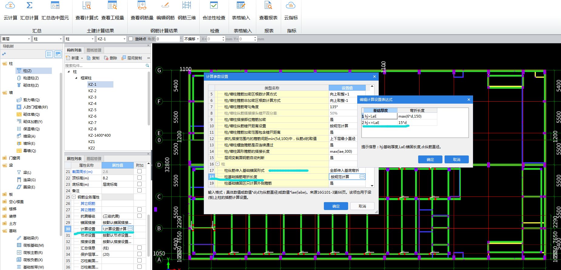Launch the 钢筋三维 3D rebar view
561x270 pixels.
[x=186, y=6]
